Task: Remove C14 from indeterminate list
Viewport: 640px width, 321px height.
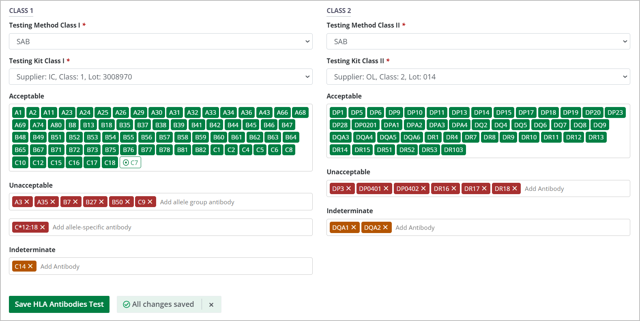Action: [x=30, y=266]
